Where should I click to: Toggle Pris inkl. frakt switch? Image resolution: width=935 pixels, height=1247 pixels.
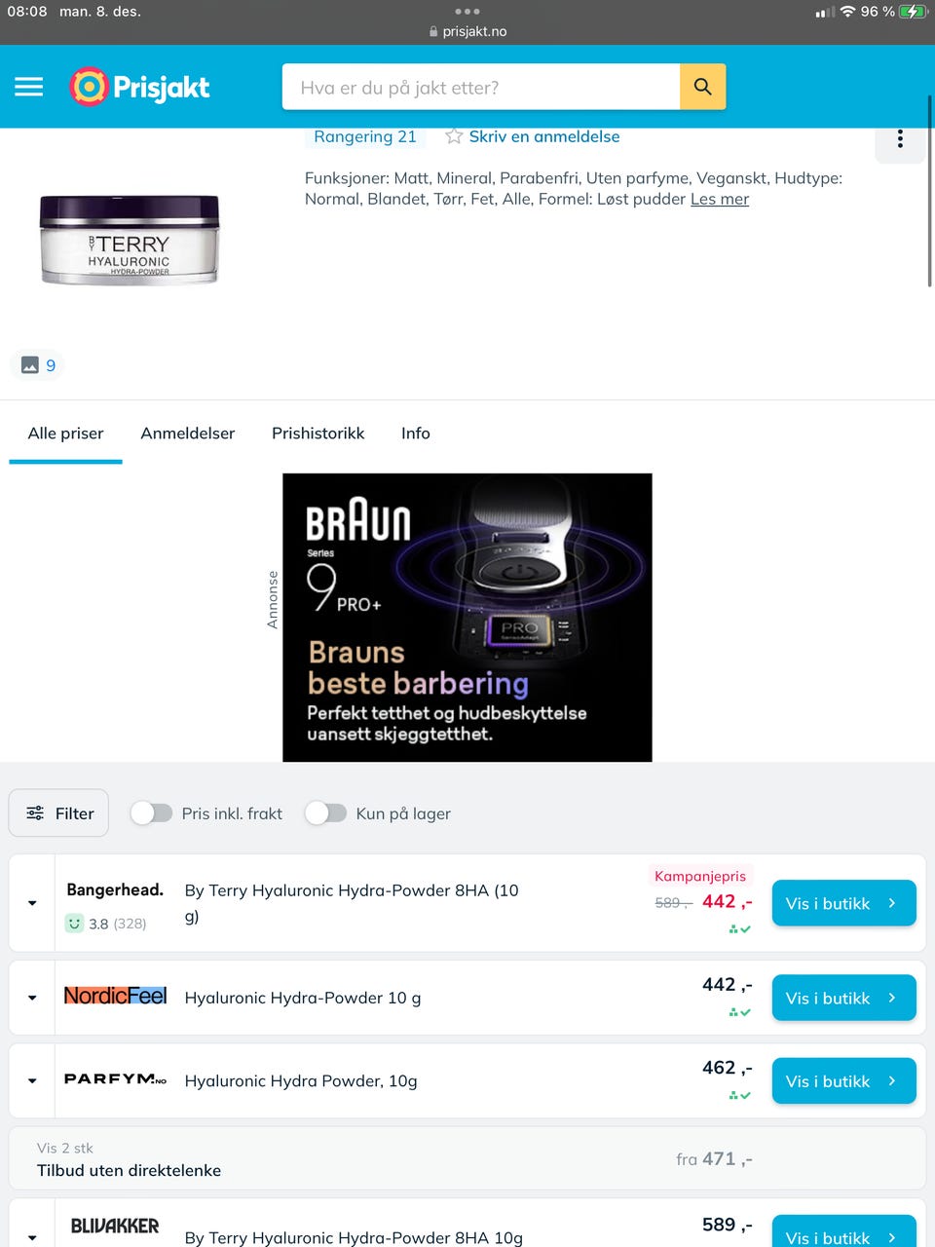[x=151, y=812]
